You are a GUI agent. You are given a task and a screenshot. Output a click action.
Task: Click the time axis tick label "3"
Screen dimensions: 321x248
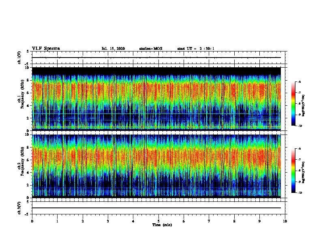tap(108, 221)
